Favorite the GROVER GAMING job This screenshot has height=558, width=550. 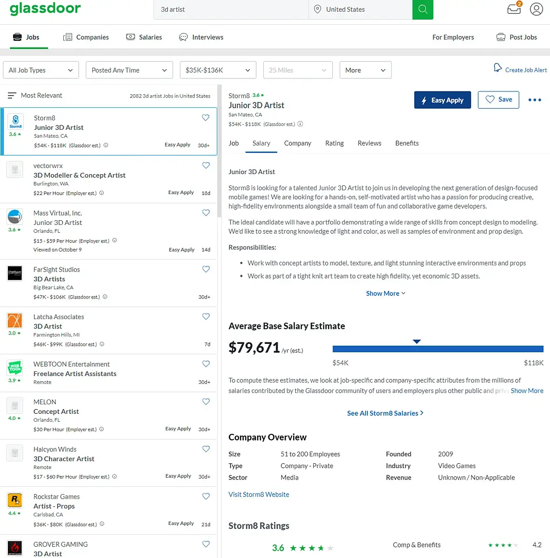[x=206, y=544]
